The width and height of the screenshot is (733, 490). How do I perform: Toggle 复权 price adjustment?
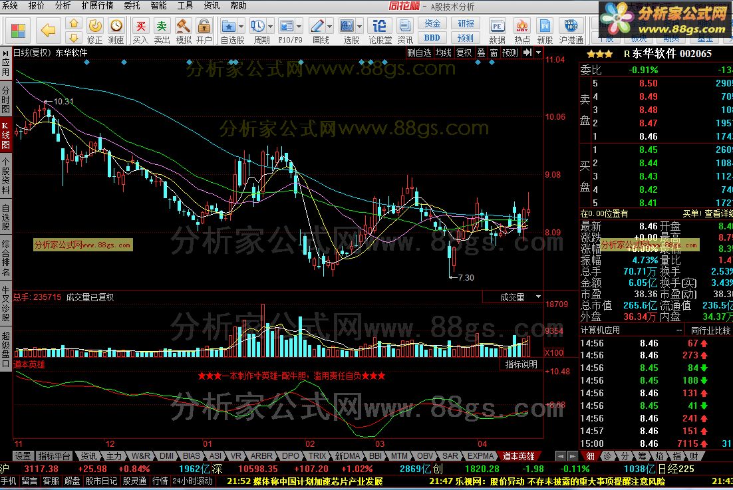pos(464,53)
